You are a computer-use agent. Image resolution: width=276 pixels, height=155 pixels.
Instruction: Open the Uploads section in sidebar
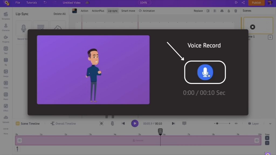(x=6, y=119)
